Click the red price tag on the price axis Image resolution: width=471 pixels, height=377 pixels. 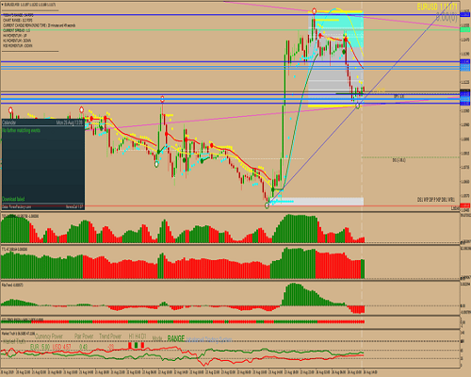point(464,205)
